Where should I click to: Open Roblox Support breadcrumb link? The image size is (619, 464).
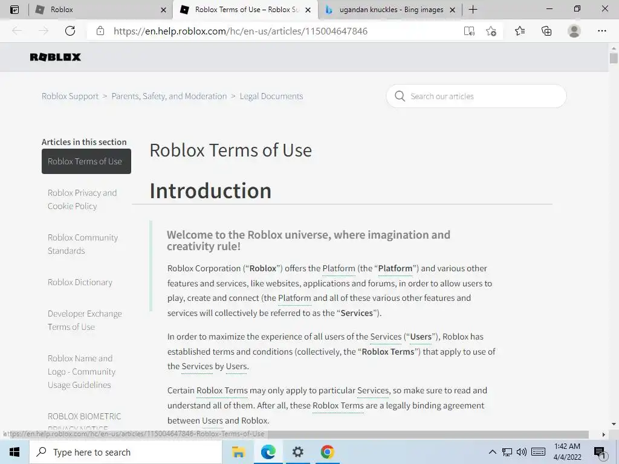coord(70,96)
